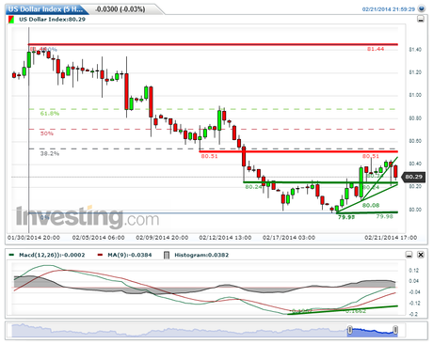Click the red MA(9) legend line marker
This screenshot has width=433, height=344.
coord(100,255)
